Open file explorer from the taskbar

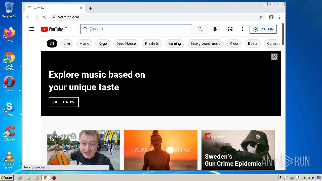pyautogui.click(x=28, y=178)
